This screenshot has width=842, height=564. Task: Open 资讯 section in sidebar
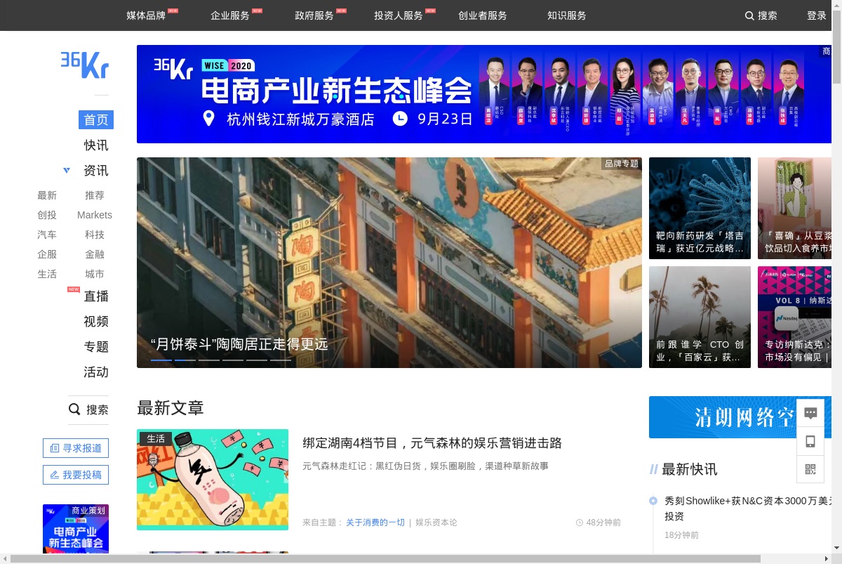click(x=96, y=171)
